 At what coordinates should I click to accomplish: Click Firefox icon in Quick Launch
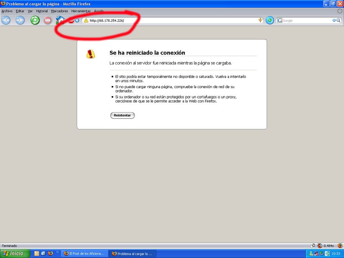[x=50, y=254]
